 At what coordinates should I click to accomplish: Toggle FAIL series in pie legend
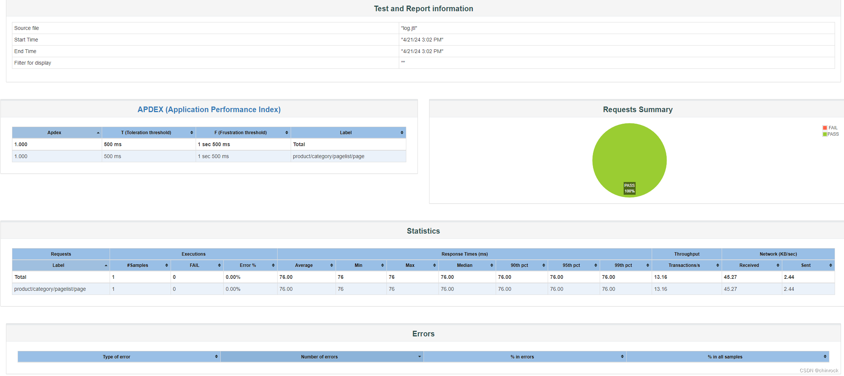coord(830,128)
